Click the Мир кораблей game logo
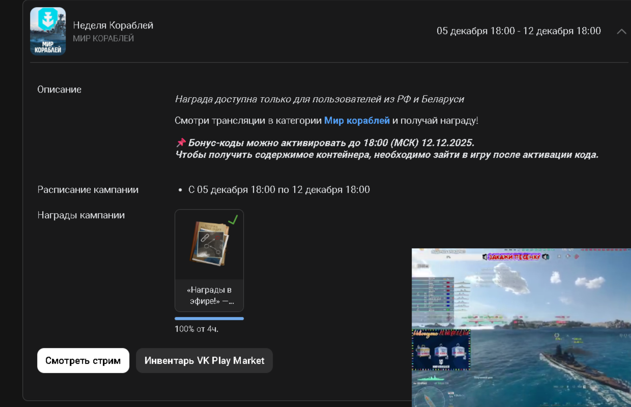Viewport: 631px width, 407px height. coord(48,31)
